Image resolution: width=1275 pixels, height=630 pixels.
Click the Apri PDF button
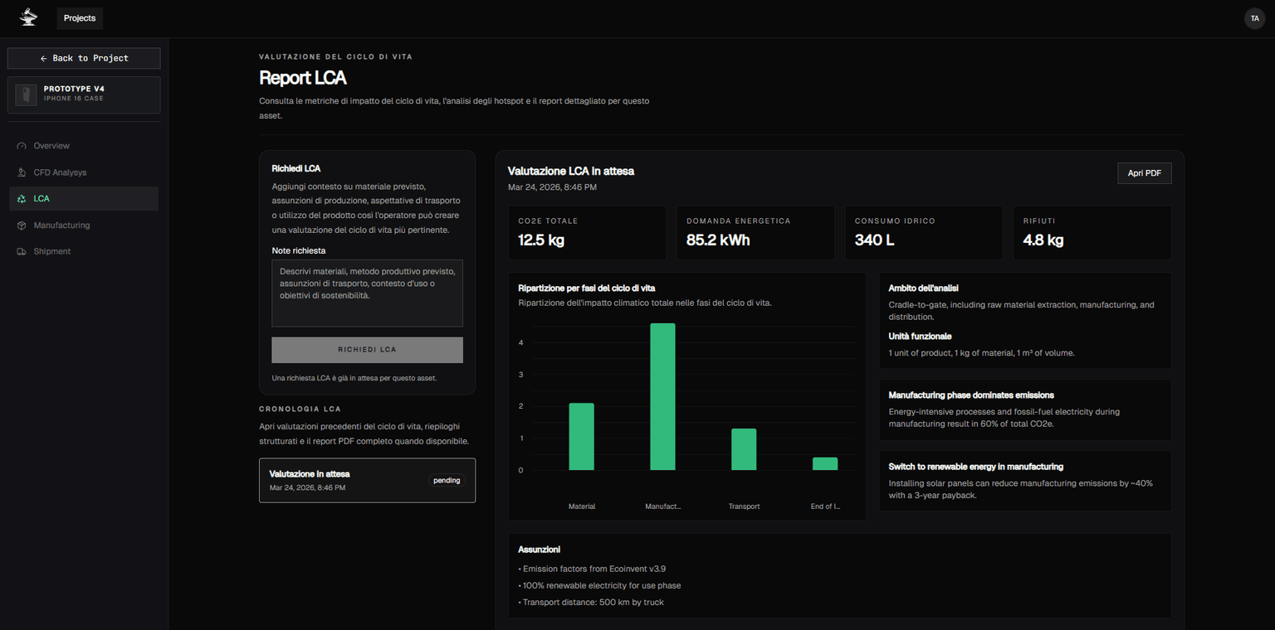click(1144, 173)
